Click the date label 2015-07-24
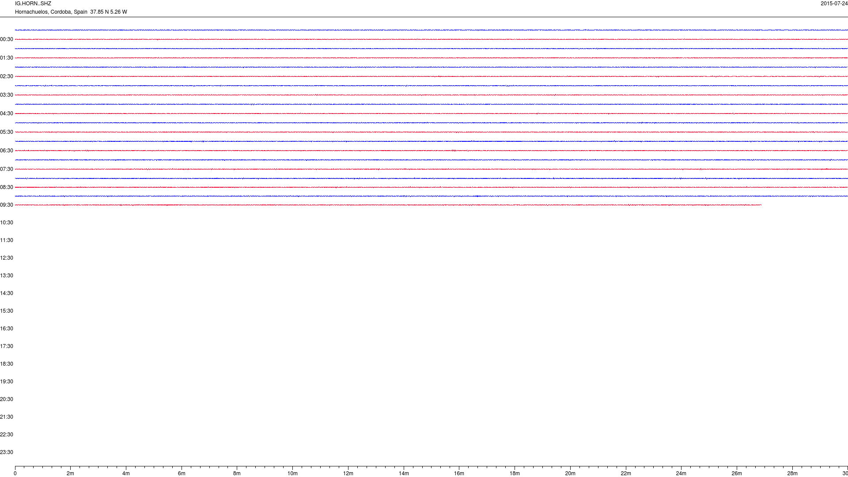The height and width of the screenshot is (477, 848). click(x=834, y=4)
